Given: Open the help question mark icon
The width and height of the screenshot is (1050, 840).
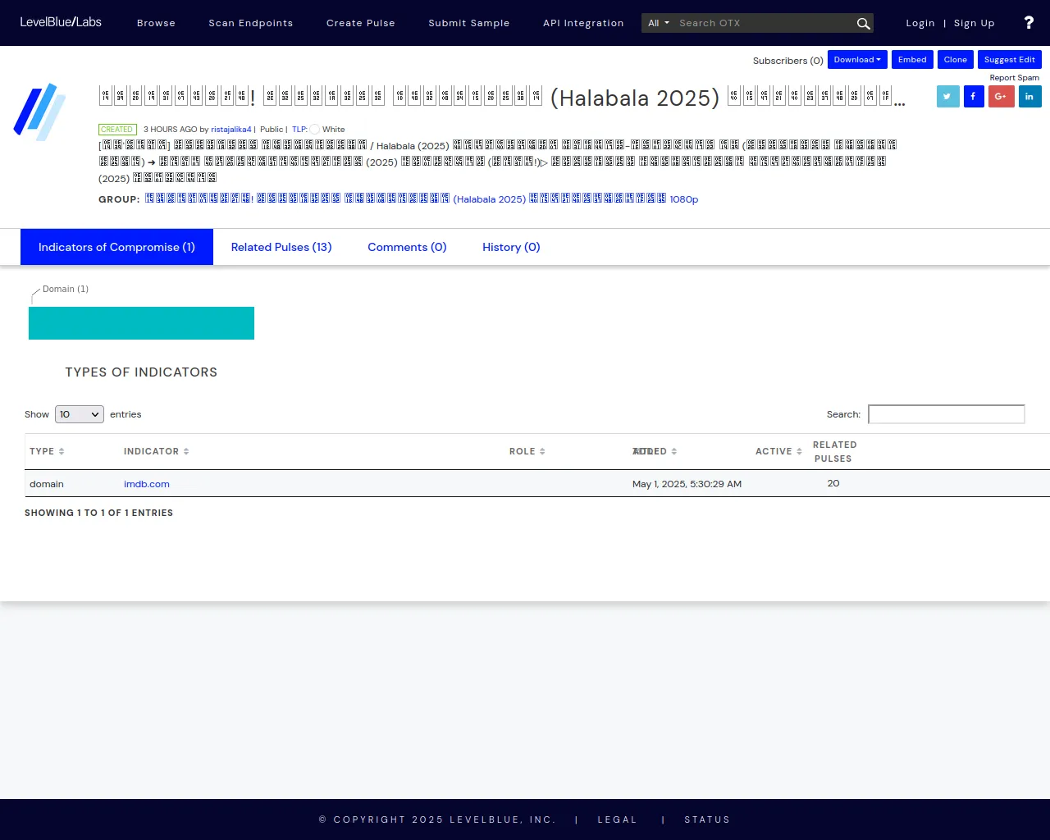Looking at the screenshot, I should [x=1029, y=23].
